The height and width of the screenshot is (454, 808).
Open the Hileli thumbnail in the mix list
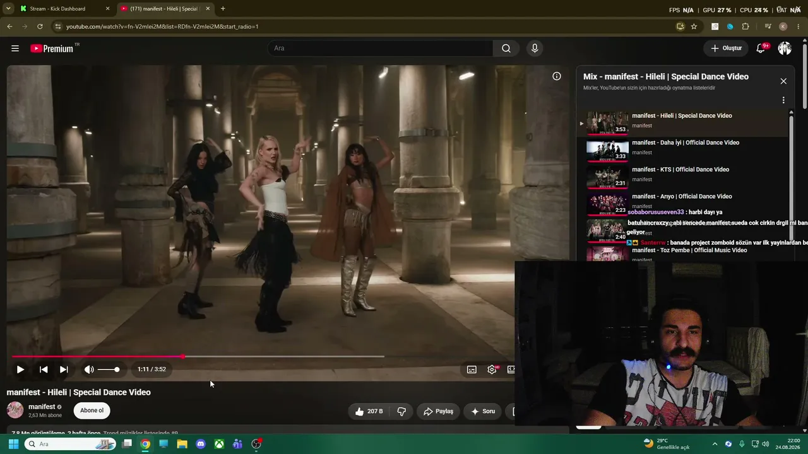[x=607, y=123]
